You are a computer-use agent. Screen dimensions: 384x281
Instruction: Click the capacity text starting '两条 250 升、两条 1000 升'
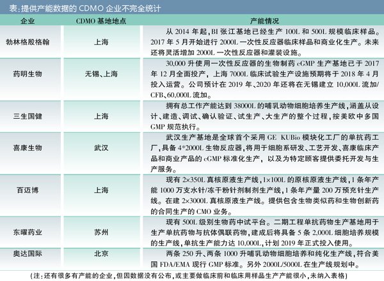265,259
